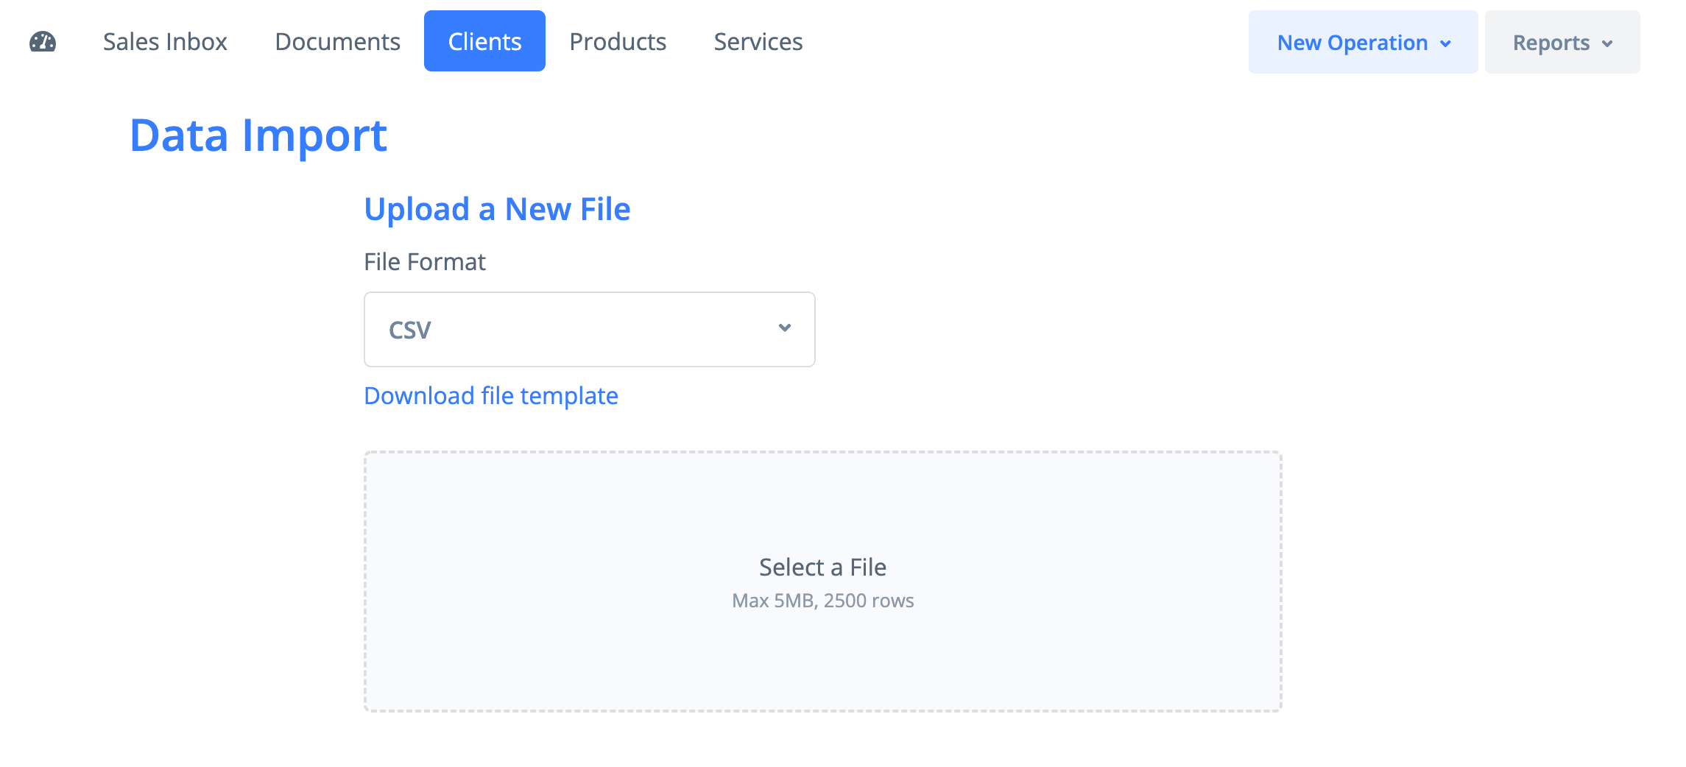The width and height of the screenshot is (1686, 767).
Task: Download the file template
Action: (491, 396)
